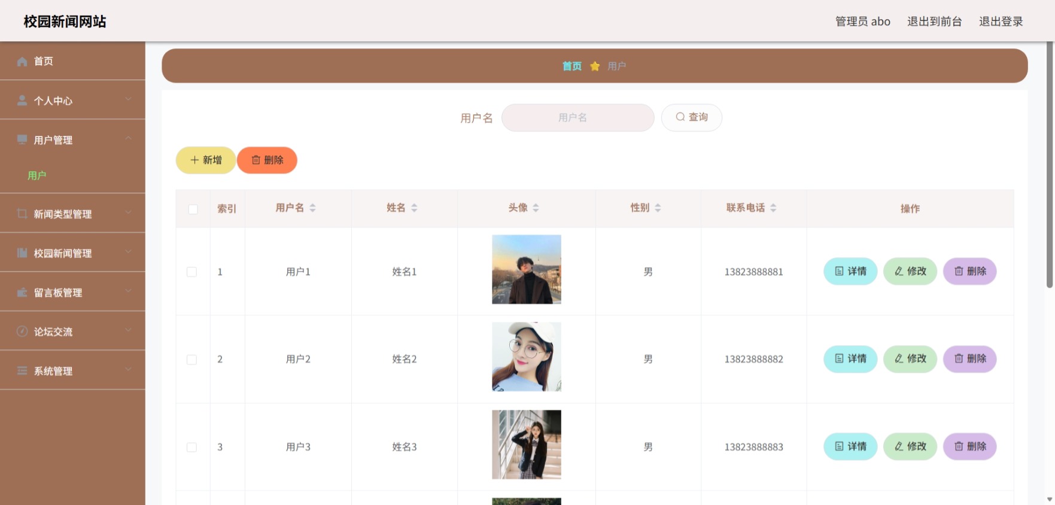1055x505 pixels.
Task: Click the person icon beside 个人中心
Action: click(22, 101)
